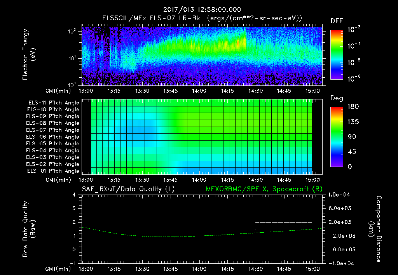Screen dimensions: 398x275
Task: Select the Raw Data Quality (Raw) axis label
Action: click(x=29, y=229)
